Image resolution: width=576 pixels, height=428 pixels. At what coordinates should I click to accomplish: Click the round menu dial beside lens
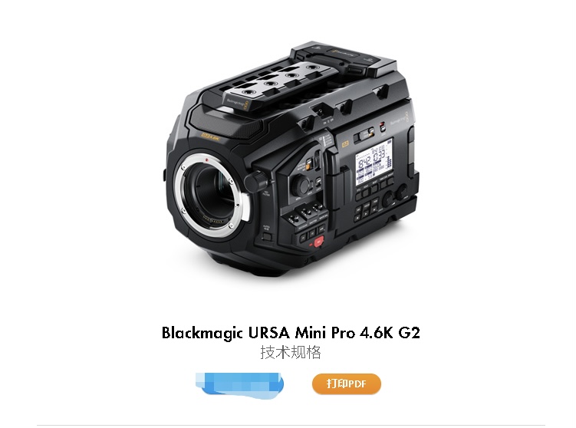301,185
